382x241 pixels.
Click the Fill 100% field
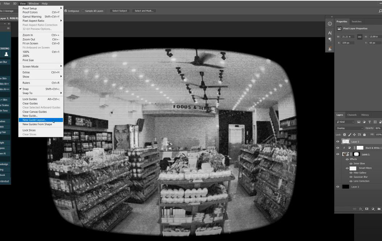[x=379, y=135]
